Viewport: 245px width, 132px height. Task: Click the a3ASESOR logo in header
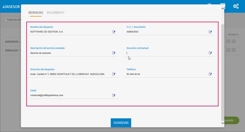pyautogui.click(x=11, y=7)
